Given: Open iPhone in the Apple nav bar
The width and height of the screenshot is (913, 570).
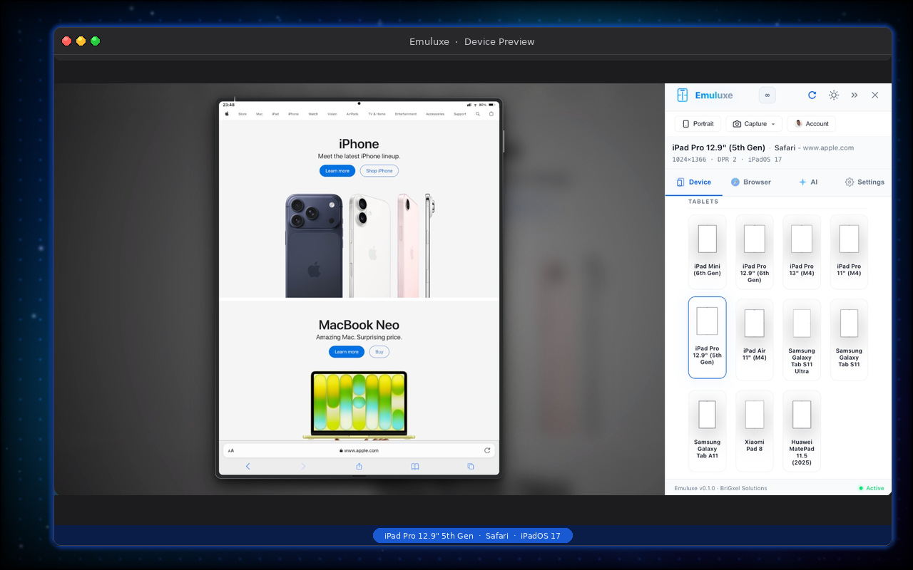Looking at the screenshot, I should (x=293, y=114).
